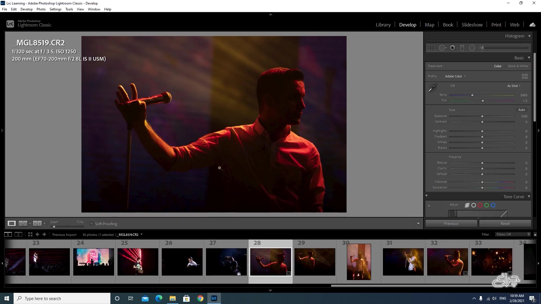
Task: Enable the Soft Proofing checkbox
Action: coord(92,224)
